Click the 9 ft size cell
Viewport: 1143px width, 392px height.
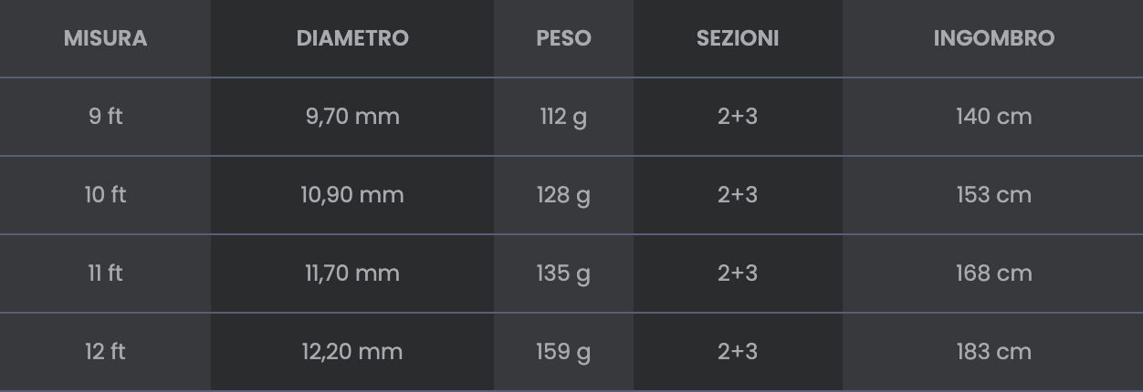105,117
